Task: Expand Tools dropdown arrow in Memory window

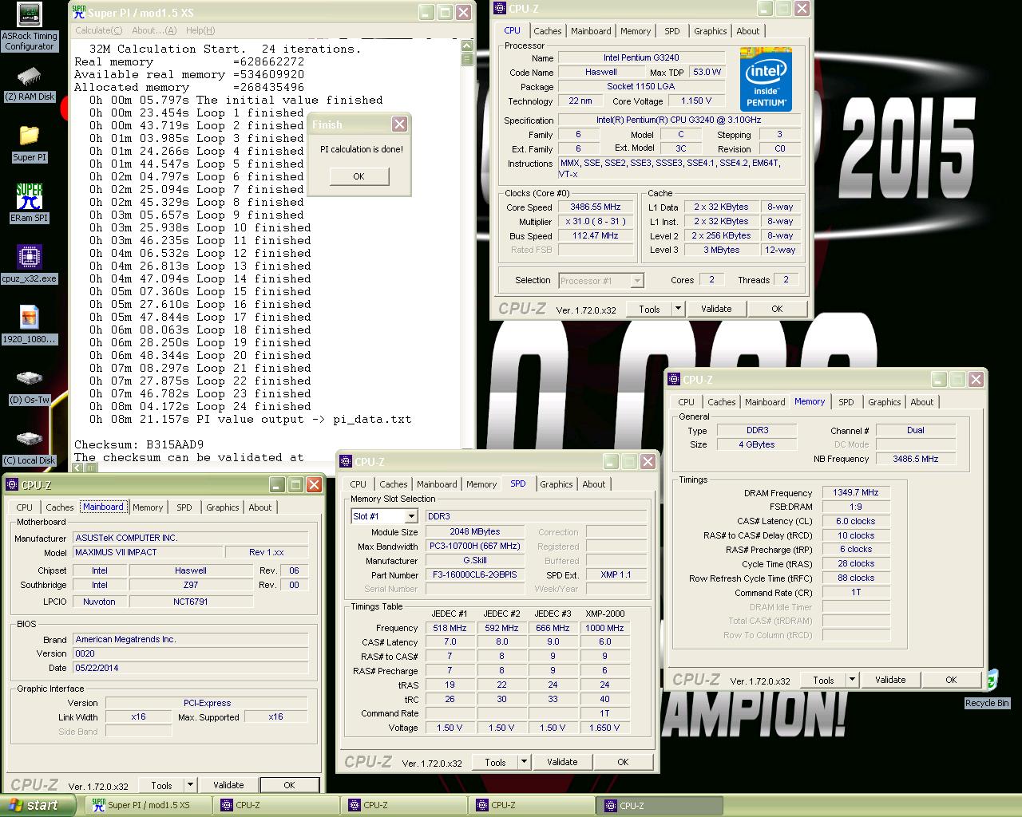Action: tap(852, 680)
